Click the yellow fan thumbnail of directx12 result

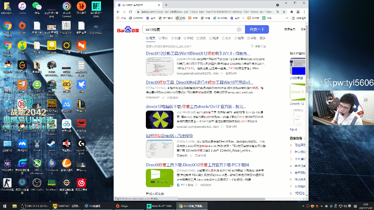tap(159, 119)
